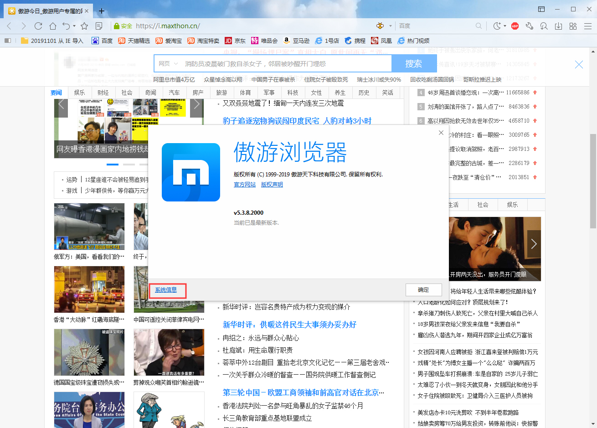This screenshot has width=597, height=428.
Task: Open the 凤凰 bookmark
Action: 381,41
